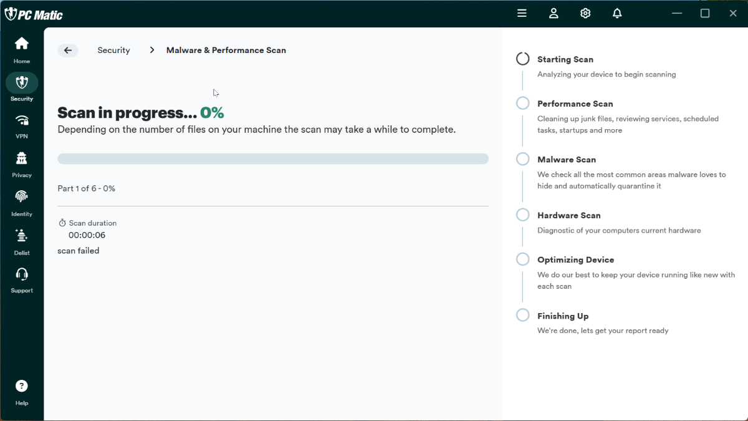Viewport: 748px width, 421px height.
Task: Select the Starting Scan step circle
Action: [523, 59]
